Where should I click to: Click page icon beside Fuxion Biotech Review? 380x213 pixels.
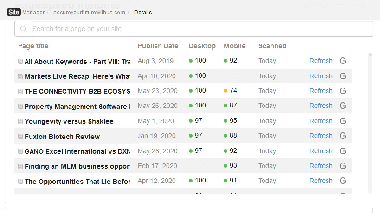point(20,136)
